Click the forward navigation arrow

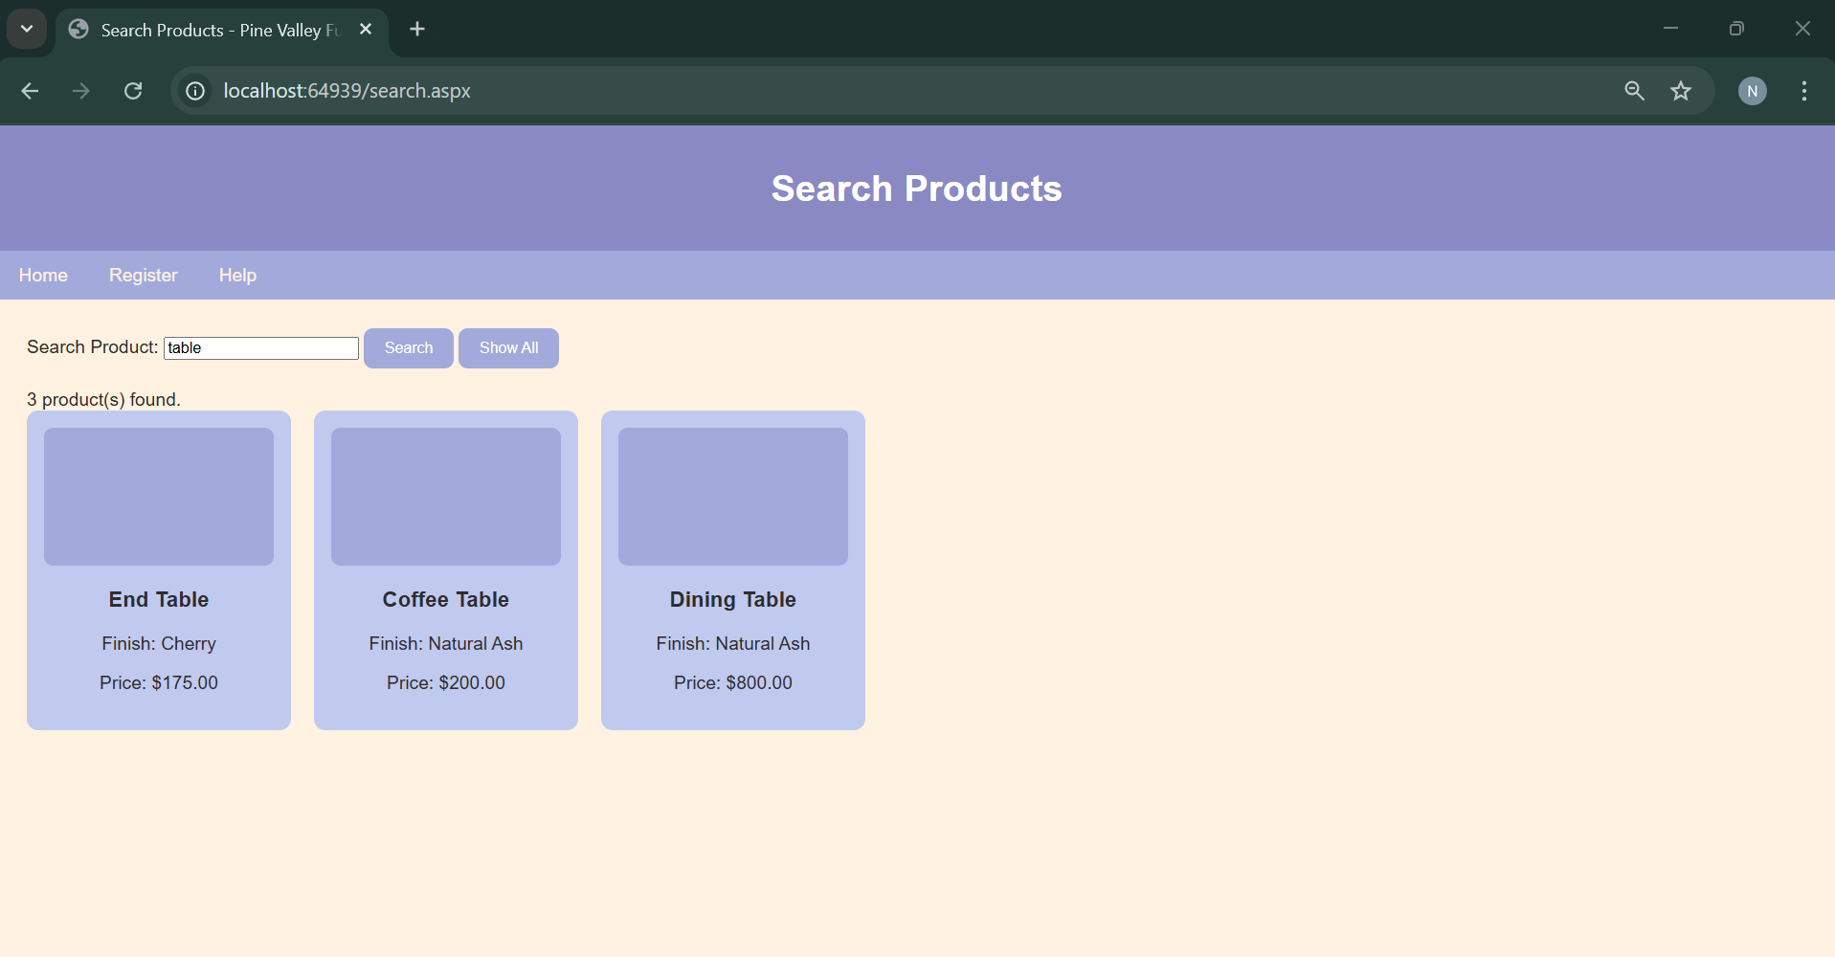80,91
